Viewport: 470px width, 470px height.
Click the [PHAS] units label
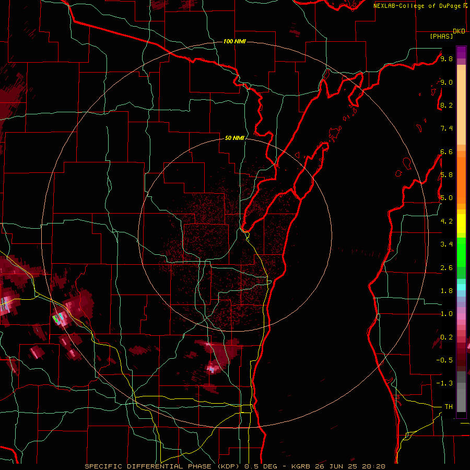pos(441,37)
